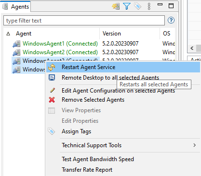Select Remote Desktop to all selected Agents
This screenshot has height=176, width=201.
coord(110,78)
